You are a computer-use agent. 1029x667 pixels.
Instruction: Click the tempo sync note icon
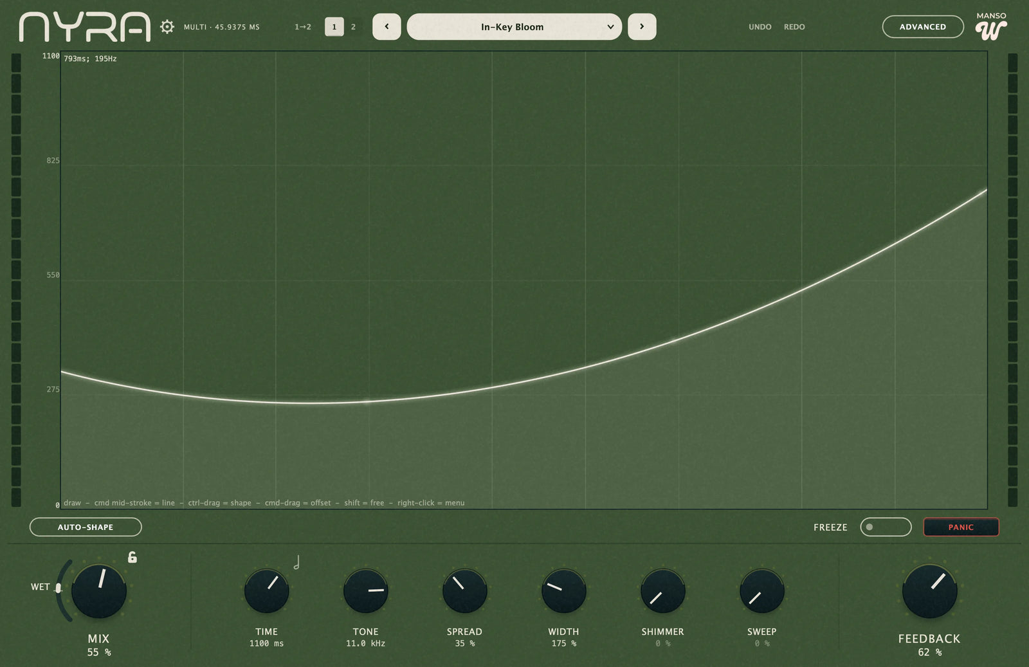pyautogui.click(x=296, y=563)
